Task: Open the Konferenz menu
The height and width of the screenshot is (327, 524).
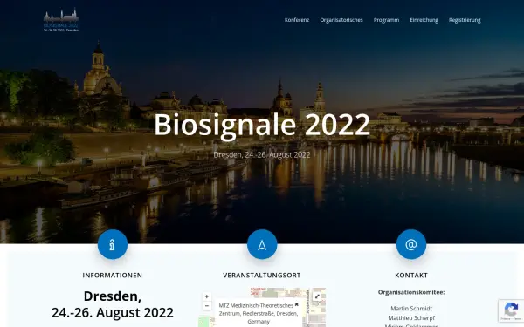Action: [297, 20]
